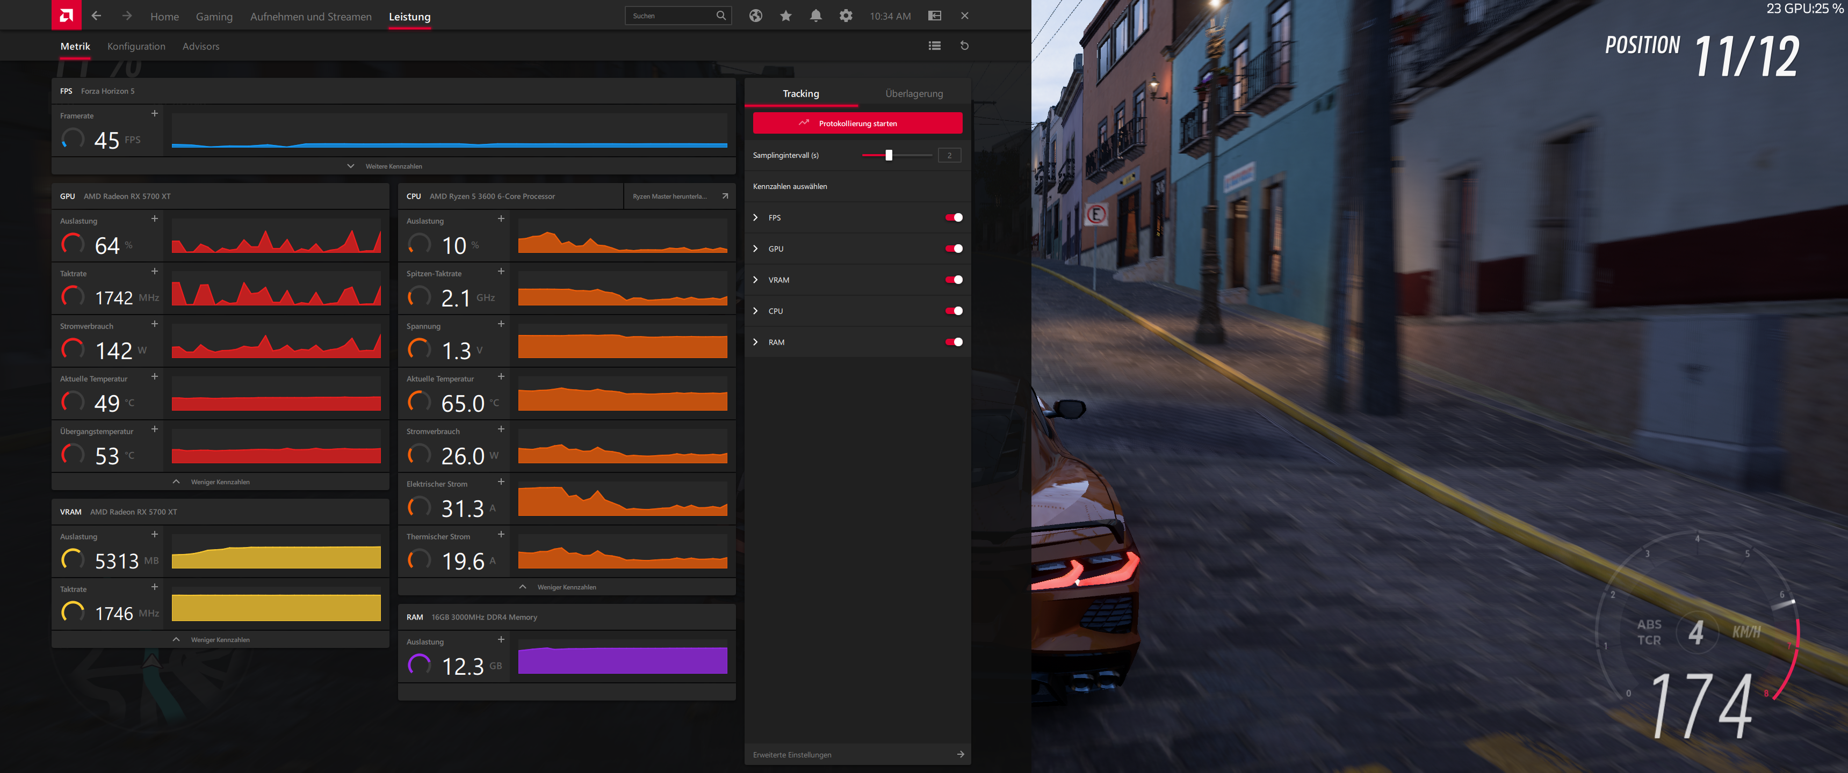Click Protokollierung starten button
This screenshot has height=773, width=1848.
857,123
